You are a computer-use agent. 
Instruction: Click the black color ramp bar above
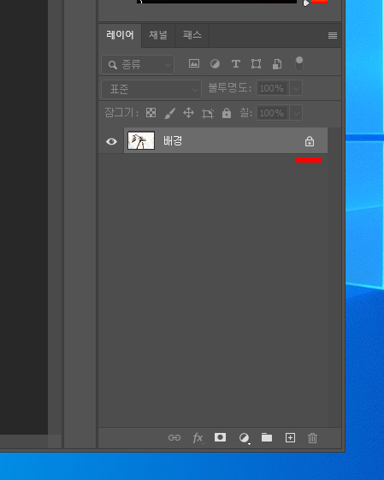tap(216, 2)
